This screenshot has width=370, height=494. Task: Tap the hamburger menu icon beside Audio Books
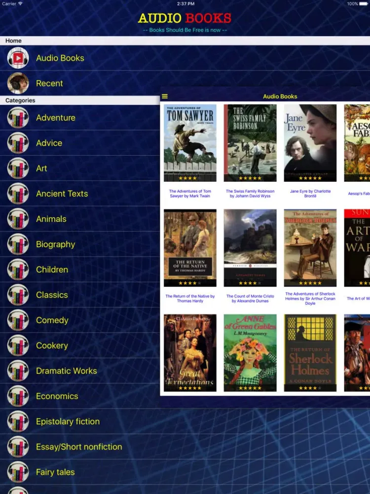click(165, 96)
